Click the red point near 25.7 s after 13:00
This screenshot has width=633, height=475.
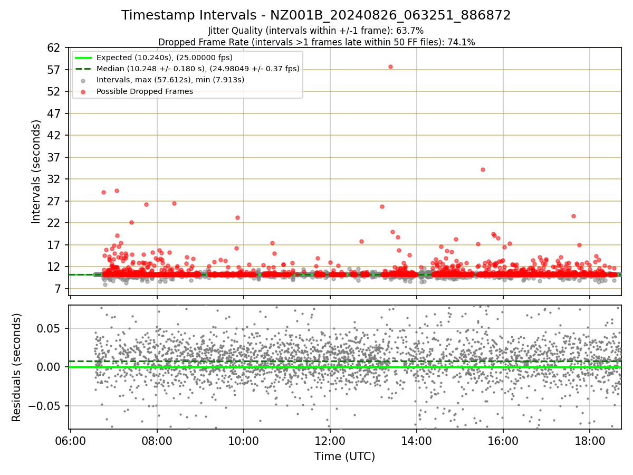click(382, 206)
